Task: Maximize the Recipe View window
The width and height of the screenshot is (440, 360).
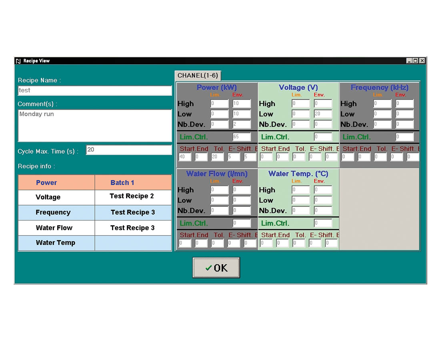Action: pos(415,61)
